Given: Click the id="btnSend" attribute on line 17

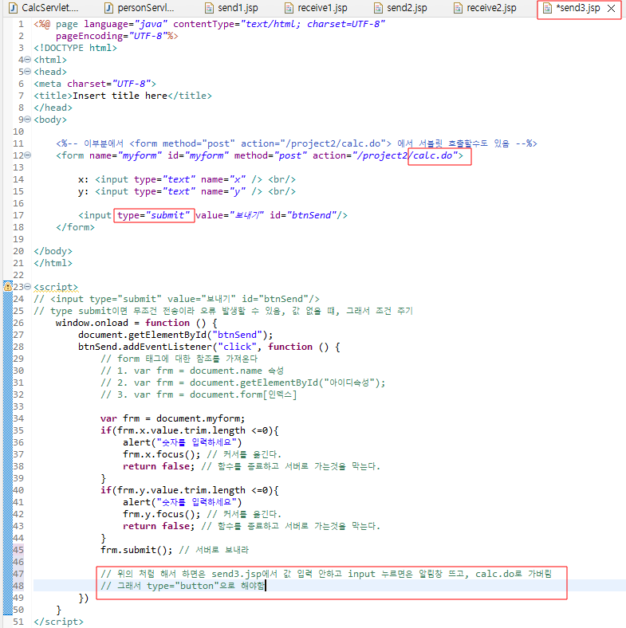Looking at the screenshot, I should point(303,215).
